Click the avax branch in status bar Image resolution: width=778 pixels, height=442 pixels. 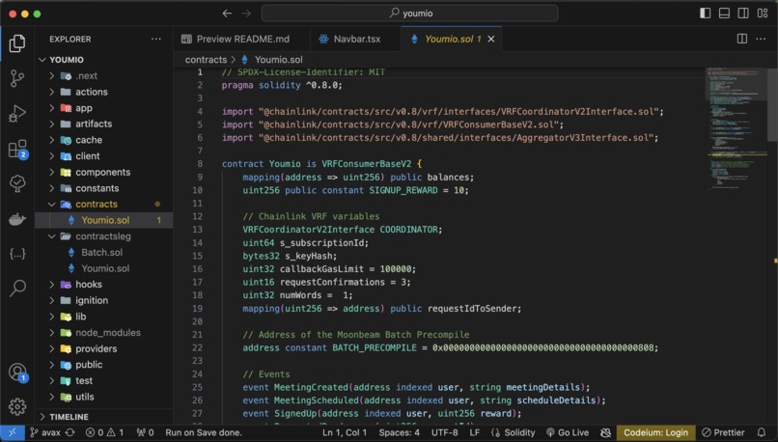[45, 432]
